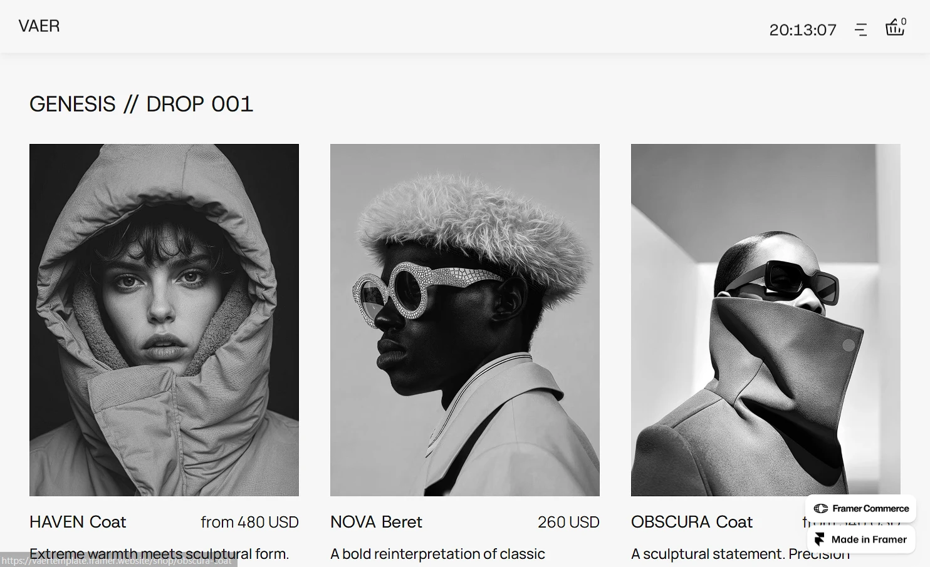Click 'Extreme warmth meets sculptural form' description
930x567 pixels.
coord(159,554)
